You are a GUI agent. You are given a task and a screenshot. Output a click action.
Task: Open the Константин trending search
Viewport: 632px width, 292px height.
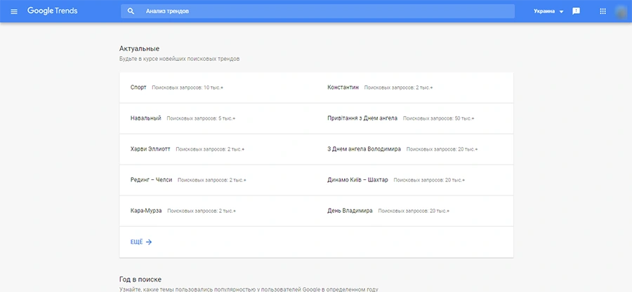pos(343,88)
